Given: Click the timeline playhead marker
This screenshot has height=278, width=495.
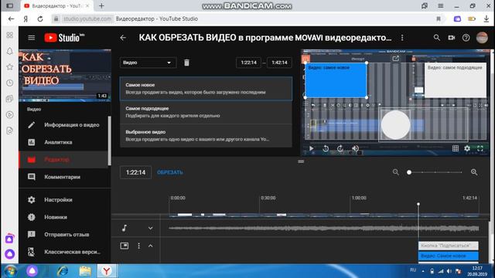Looking at the screenshot, I should tap(418, 204).
